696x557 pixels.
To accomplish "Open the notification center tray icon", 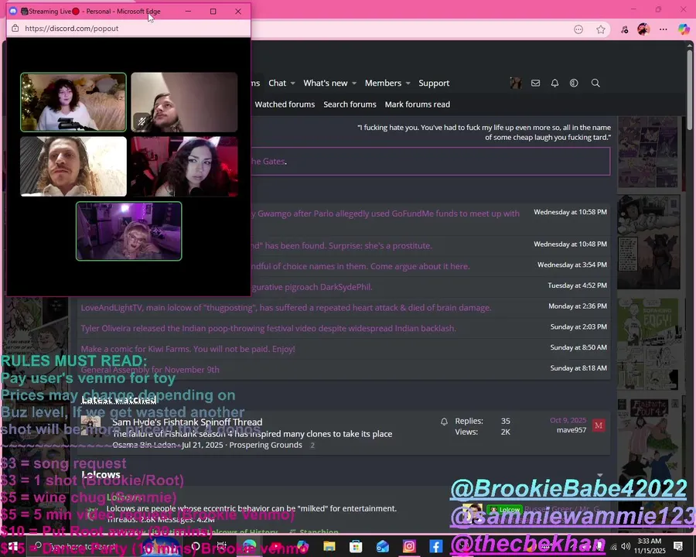I will 678,546.
